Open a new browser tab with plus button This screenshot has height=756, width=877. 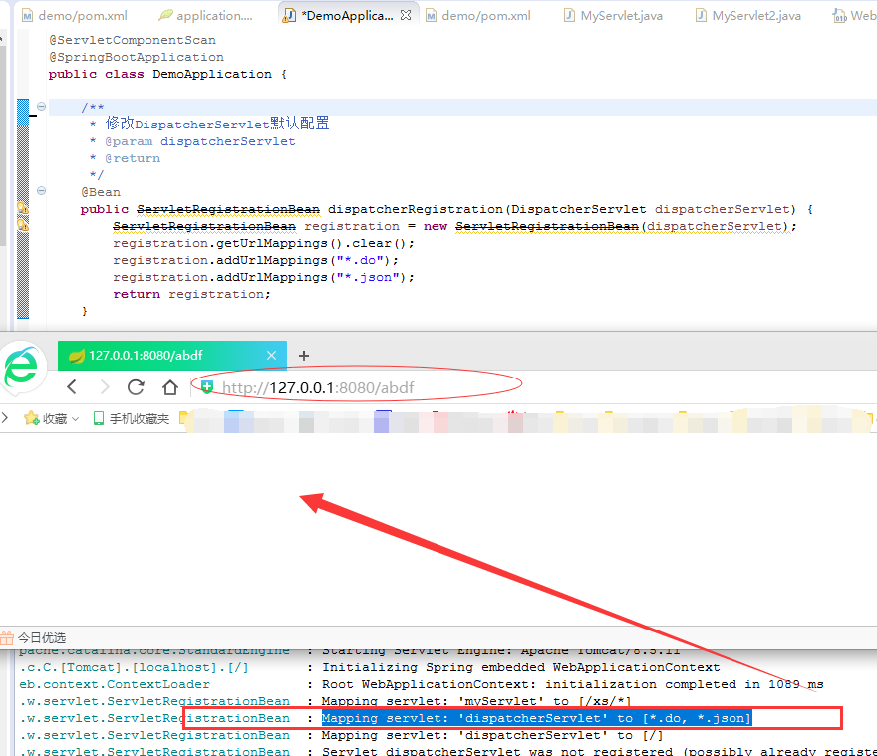pyautogui.click(x=304, y=355)
